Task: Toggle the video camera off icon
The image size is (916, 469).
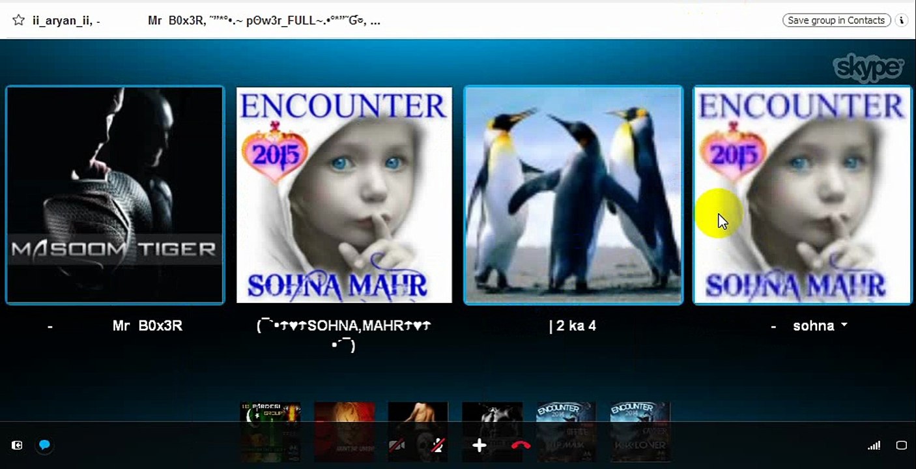Action: tap(397, 446)
